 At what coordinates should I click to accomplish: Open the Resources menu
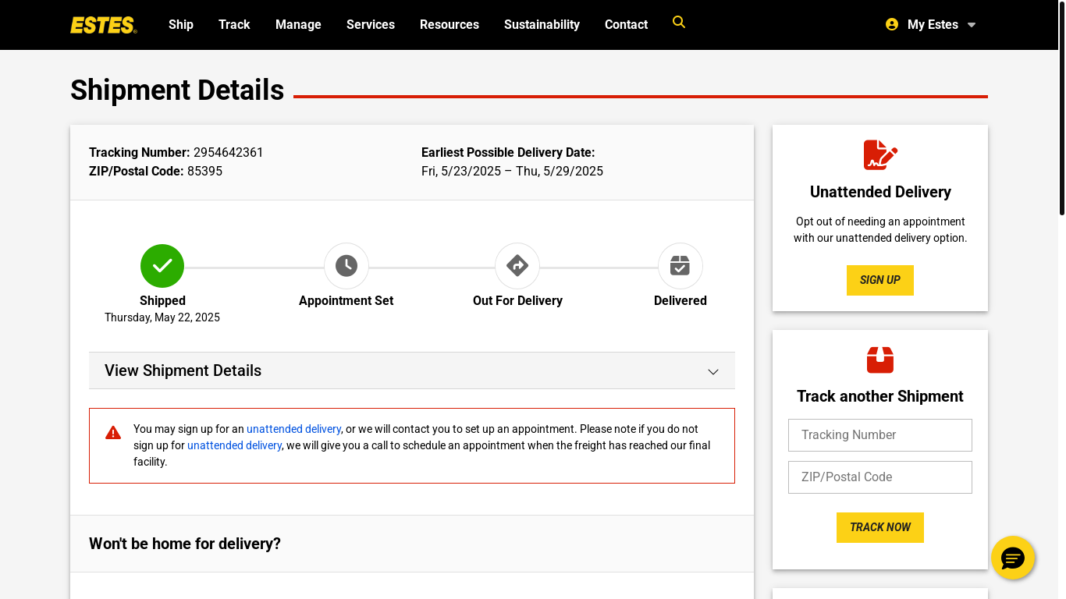click(449, 24)
